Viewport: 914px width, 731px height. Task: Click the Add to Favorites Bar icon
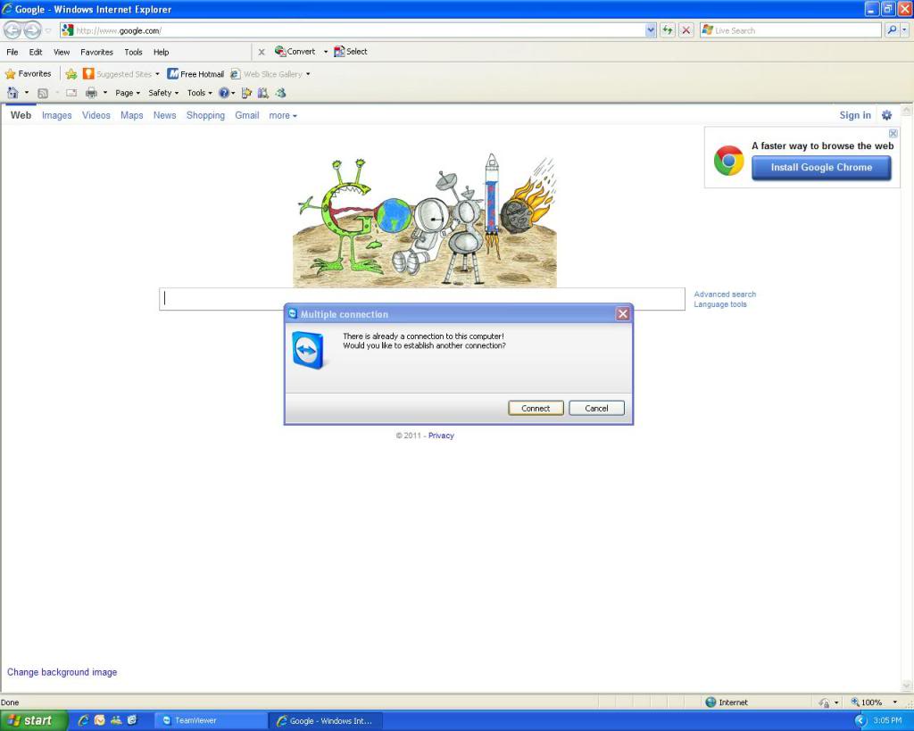click(71, 74)
